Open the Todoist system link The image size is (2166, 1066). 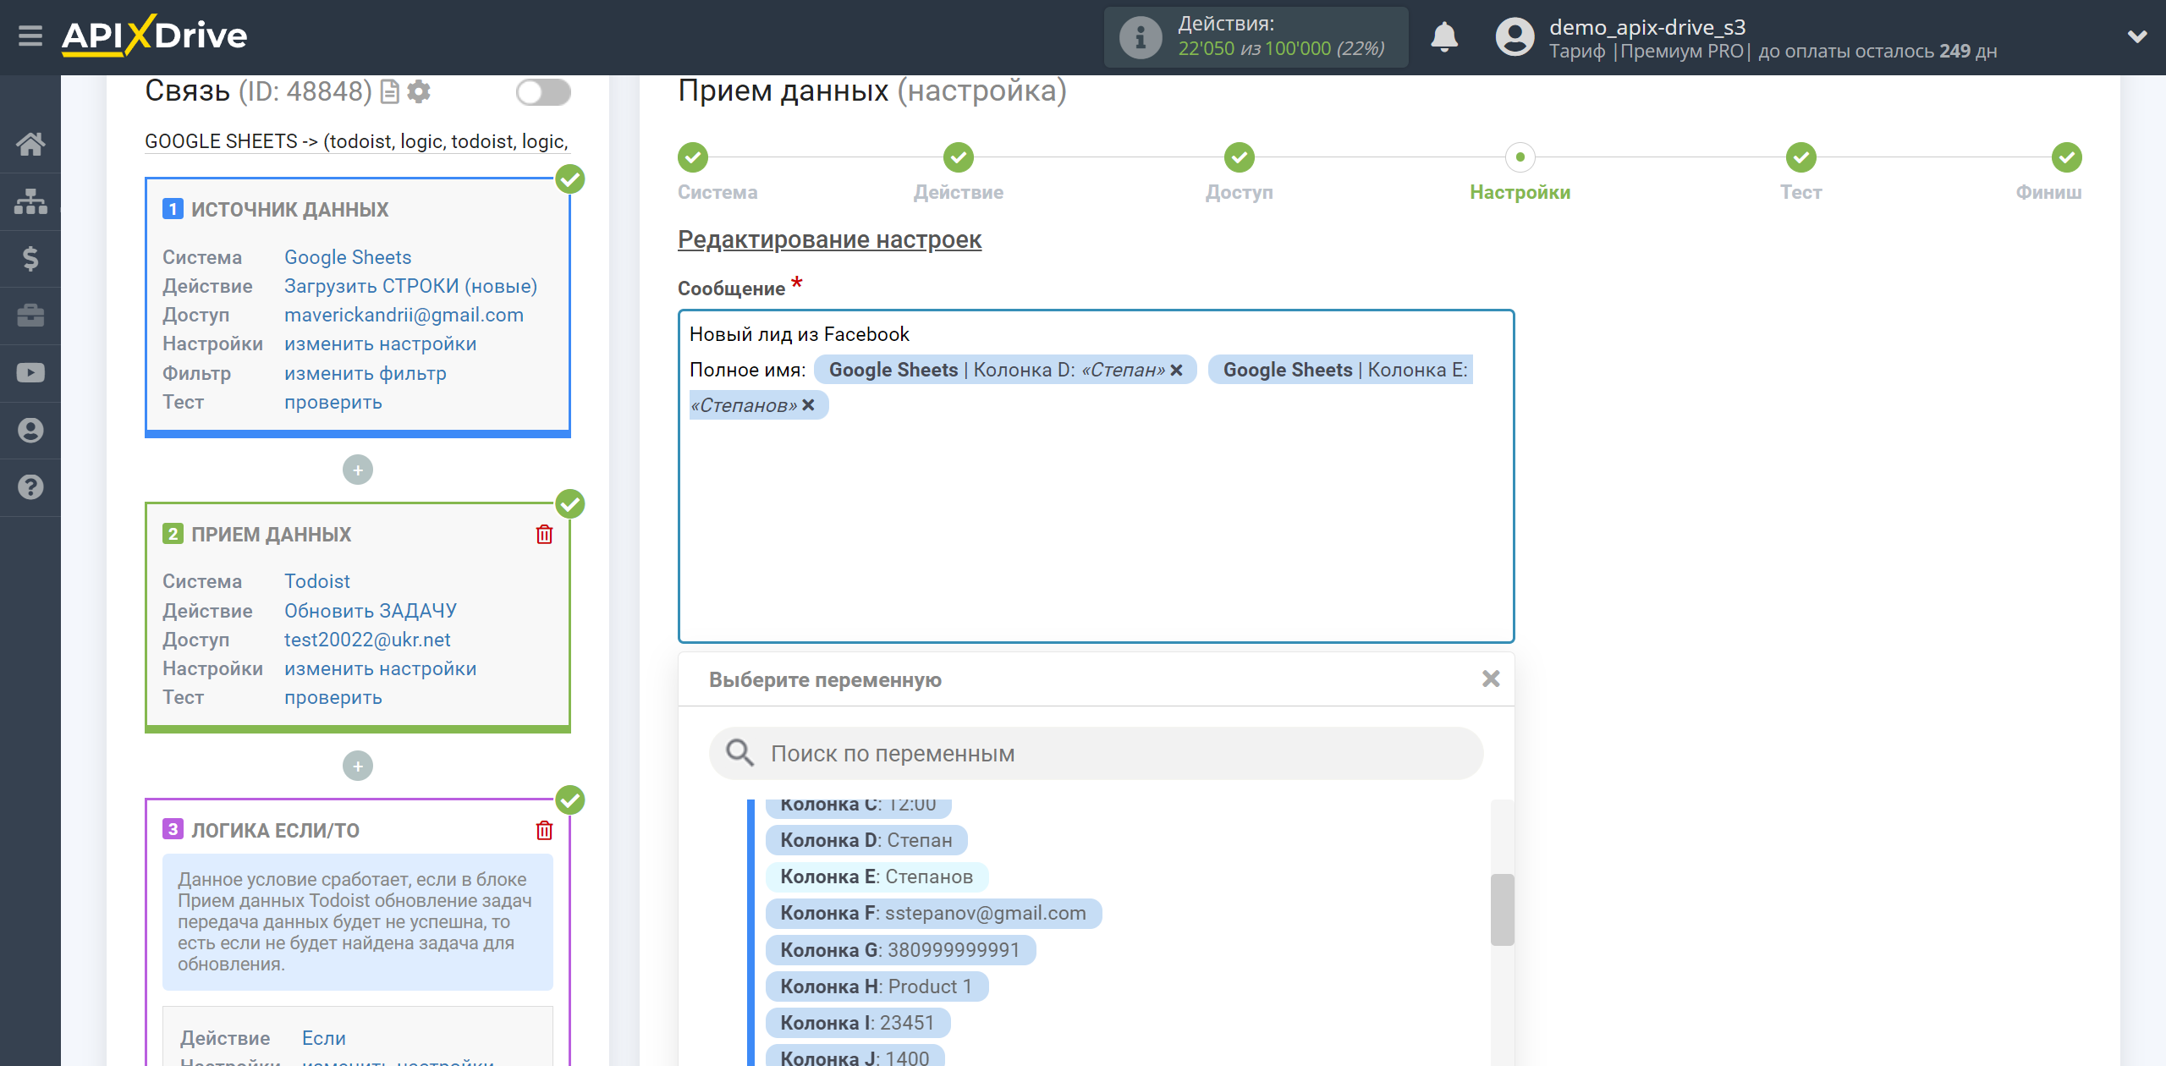click(317, 581)
